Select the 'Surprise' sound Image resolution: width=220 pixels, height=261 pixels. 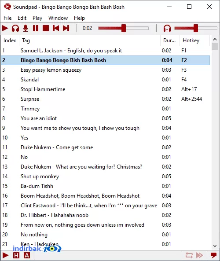105,99
